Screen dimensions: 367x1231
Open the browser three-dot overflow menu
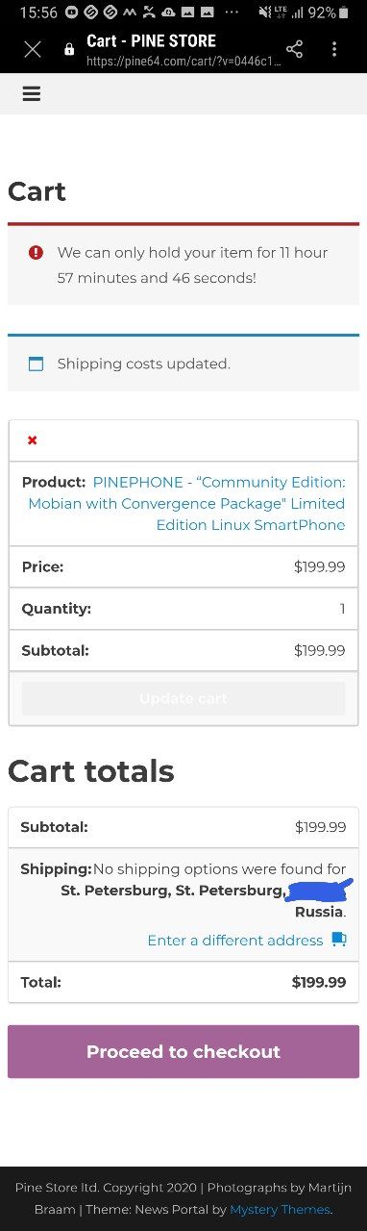coord(334,49)
